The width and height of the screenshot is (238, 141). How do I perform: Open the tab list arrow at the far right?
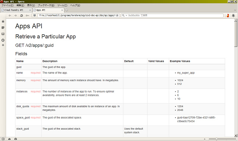pos(235,10)
